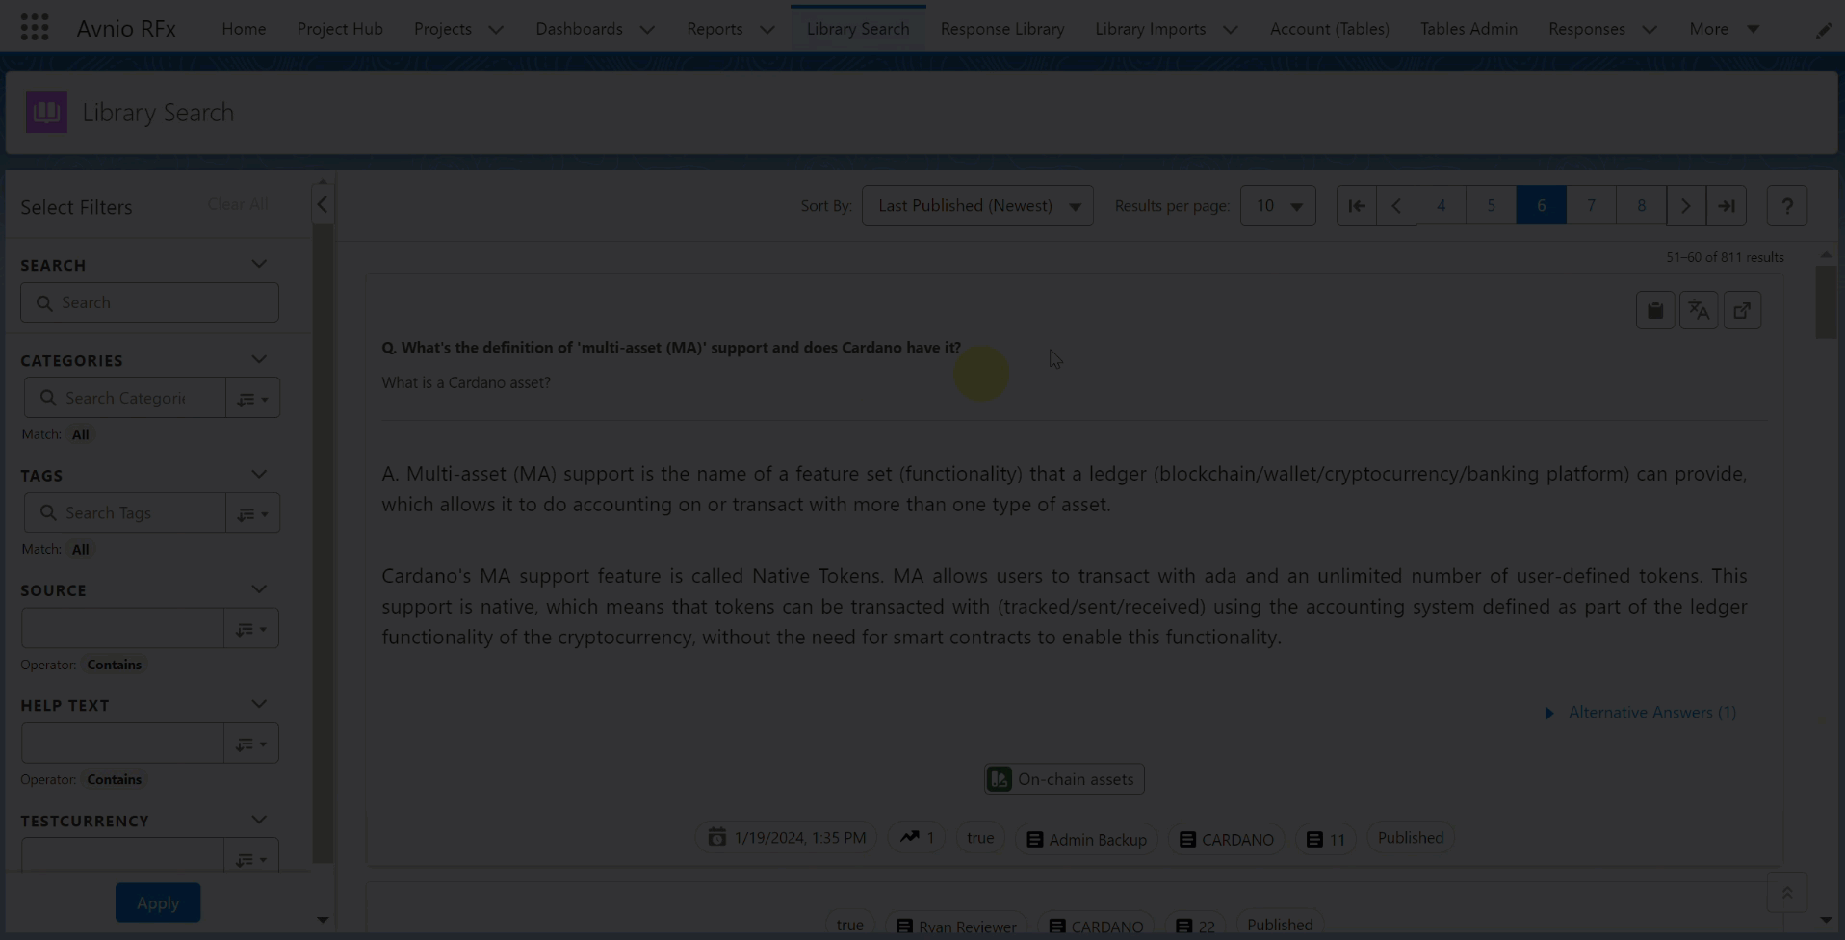Collapse the TESTCURRENCY filter section
Viewport: 1845px width, 940px height.
(259, 820)
